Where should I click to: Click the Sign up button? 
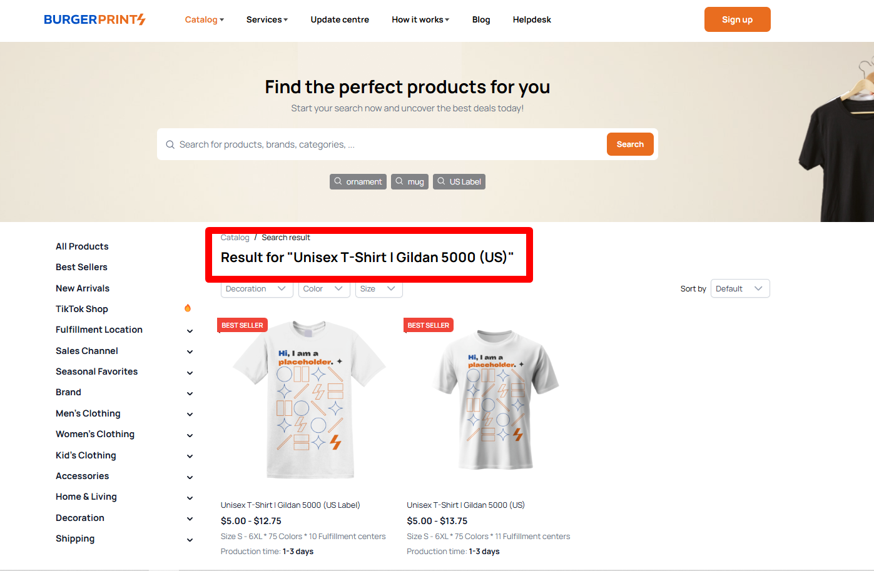click(737, 19)
